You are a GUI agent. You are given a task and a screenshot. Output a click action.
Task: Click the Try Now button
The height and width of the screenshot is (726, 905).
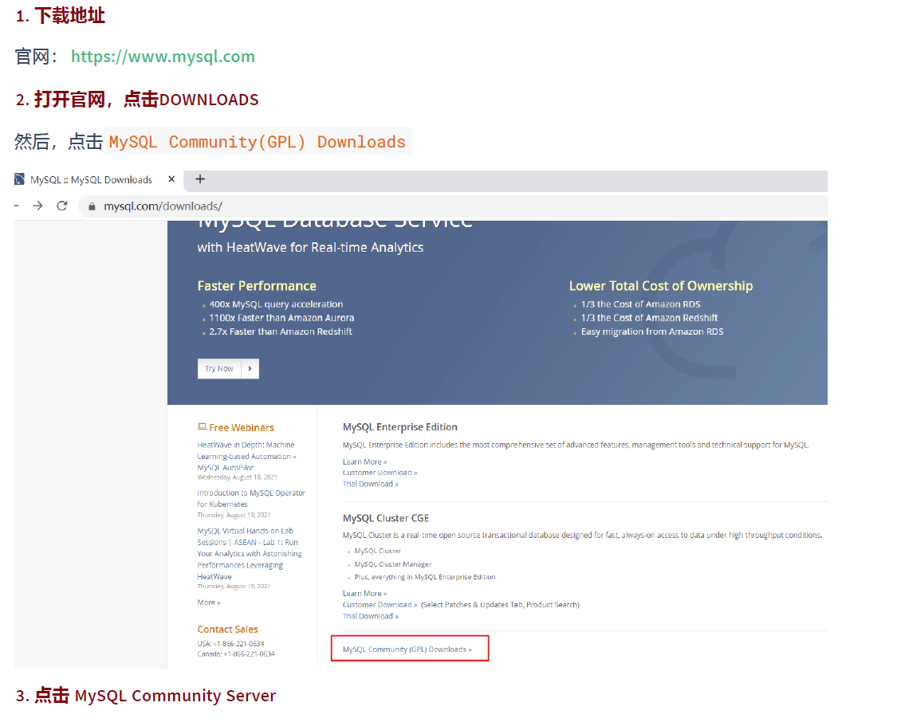pos(219,369)
